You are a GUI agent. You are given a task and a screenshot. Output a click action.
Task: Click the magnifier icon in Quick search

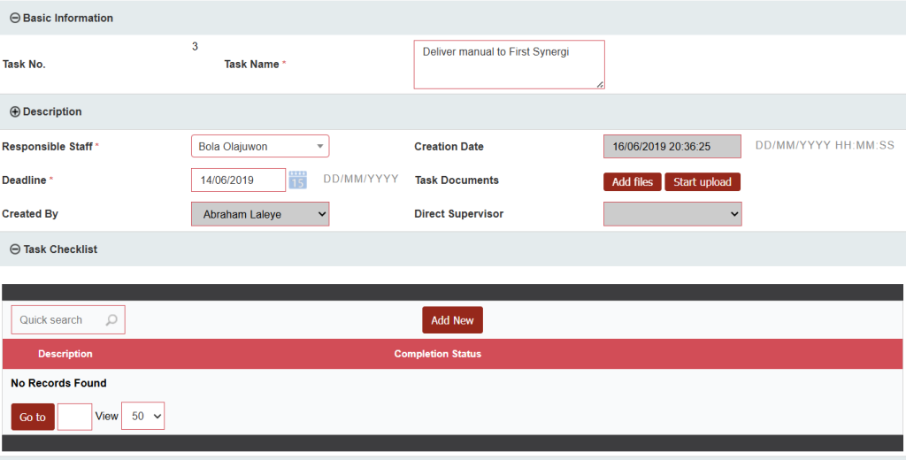coord(111,320)
